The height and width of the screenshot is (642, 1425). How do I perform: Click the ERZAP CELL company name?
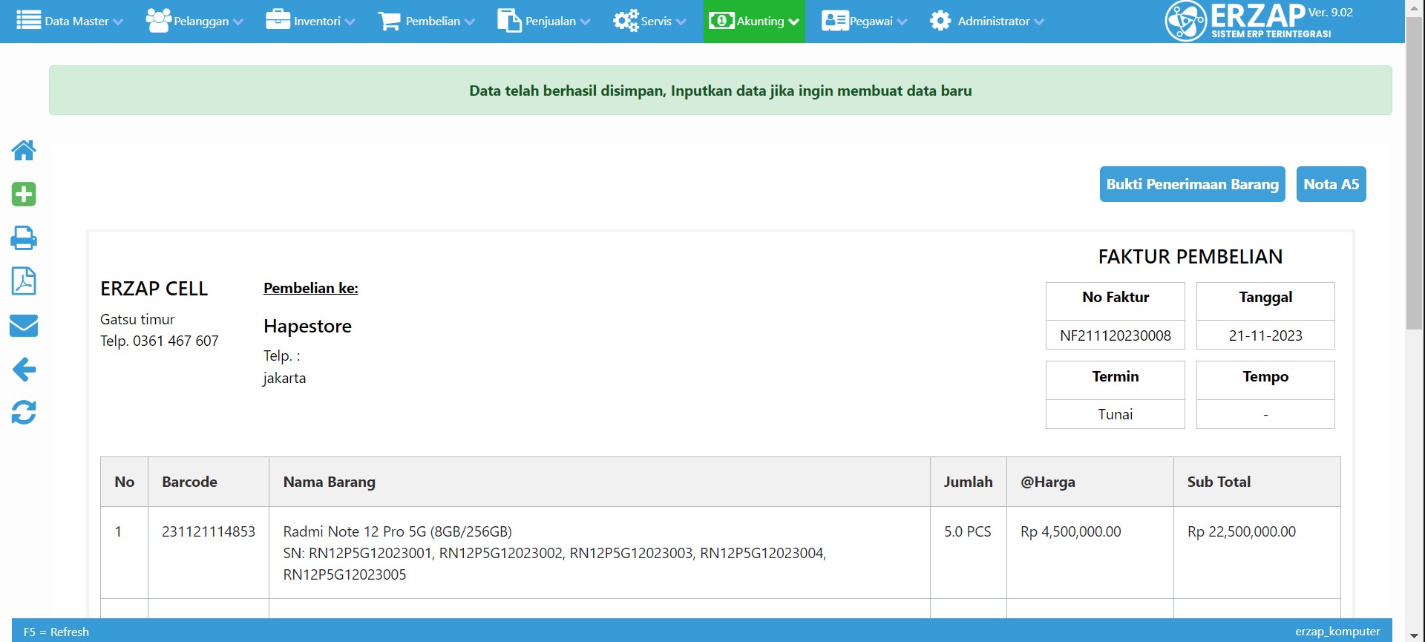[x=154, y=289]
